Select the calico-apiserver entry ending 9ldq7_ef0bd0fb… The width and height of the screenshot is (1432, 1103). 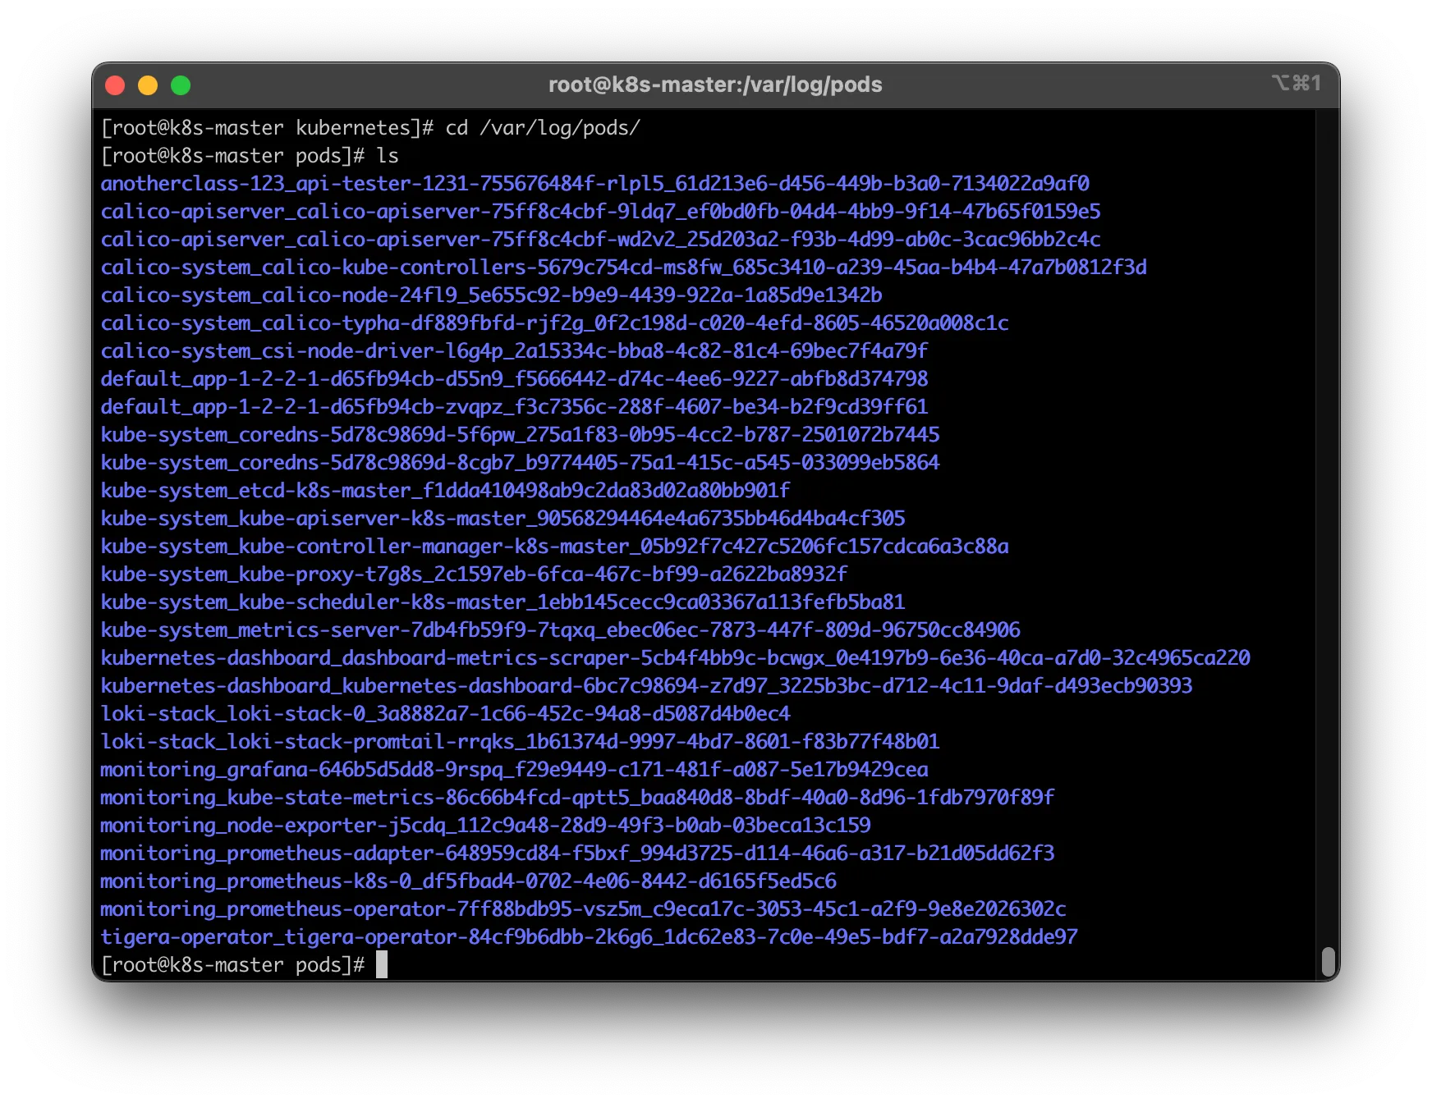click(601, 212)
